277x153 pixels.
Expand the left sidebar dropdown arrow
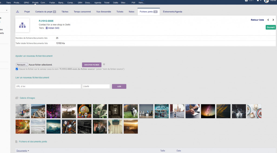tap(6, 11)
